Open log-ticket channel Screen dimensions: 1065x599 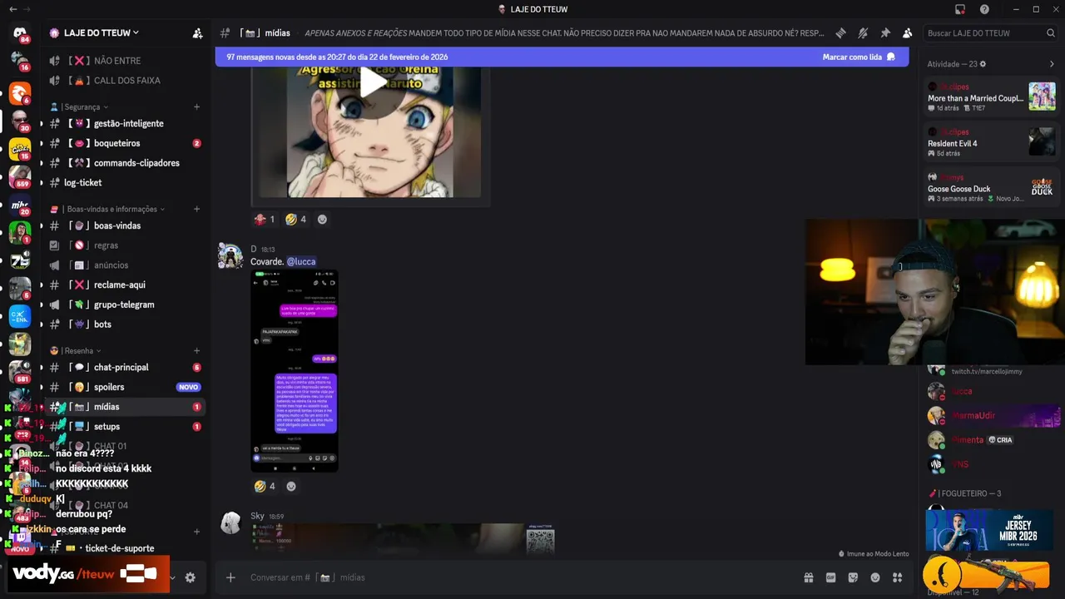125,182
